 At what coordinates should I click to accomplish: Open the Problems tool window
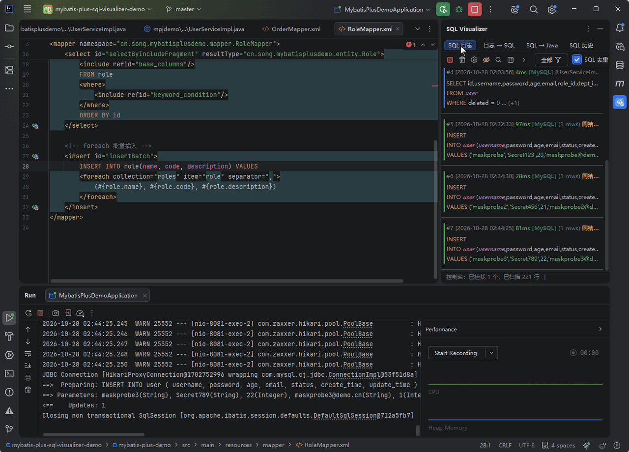9,392
